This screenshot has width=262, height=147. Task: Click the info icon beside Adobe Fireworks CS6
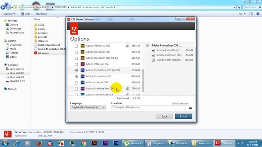click(128, 46)
